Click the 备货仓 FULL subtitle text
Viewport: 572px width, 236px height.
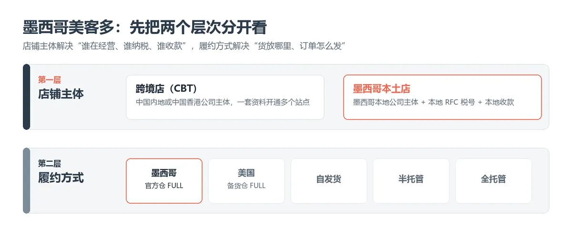[x=246, y=186]
